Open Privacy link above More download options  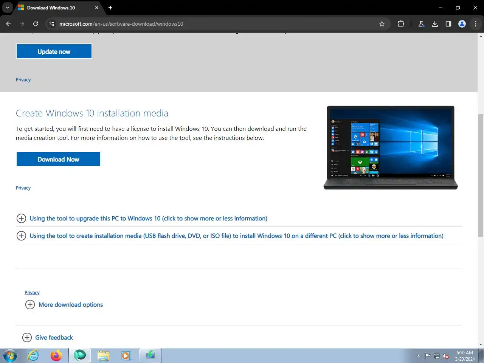(32, 293)
